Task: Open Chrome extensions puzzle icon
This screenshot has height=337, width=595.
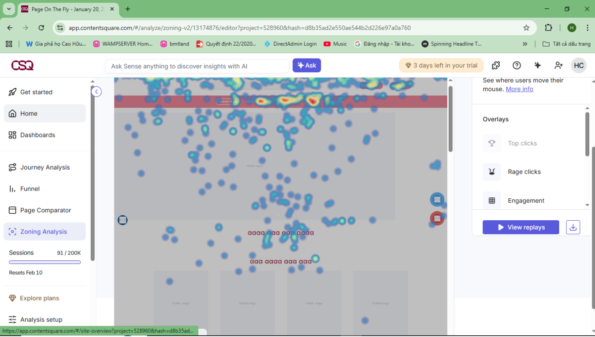Action: (x=548, y=28)
